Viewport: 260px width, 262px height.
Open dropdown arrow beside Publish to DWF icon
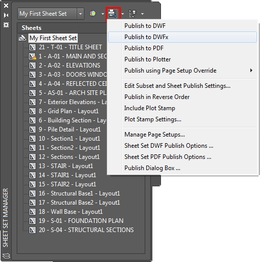(103, 14)
